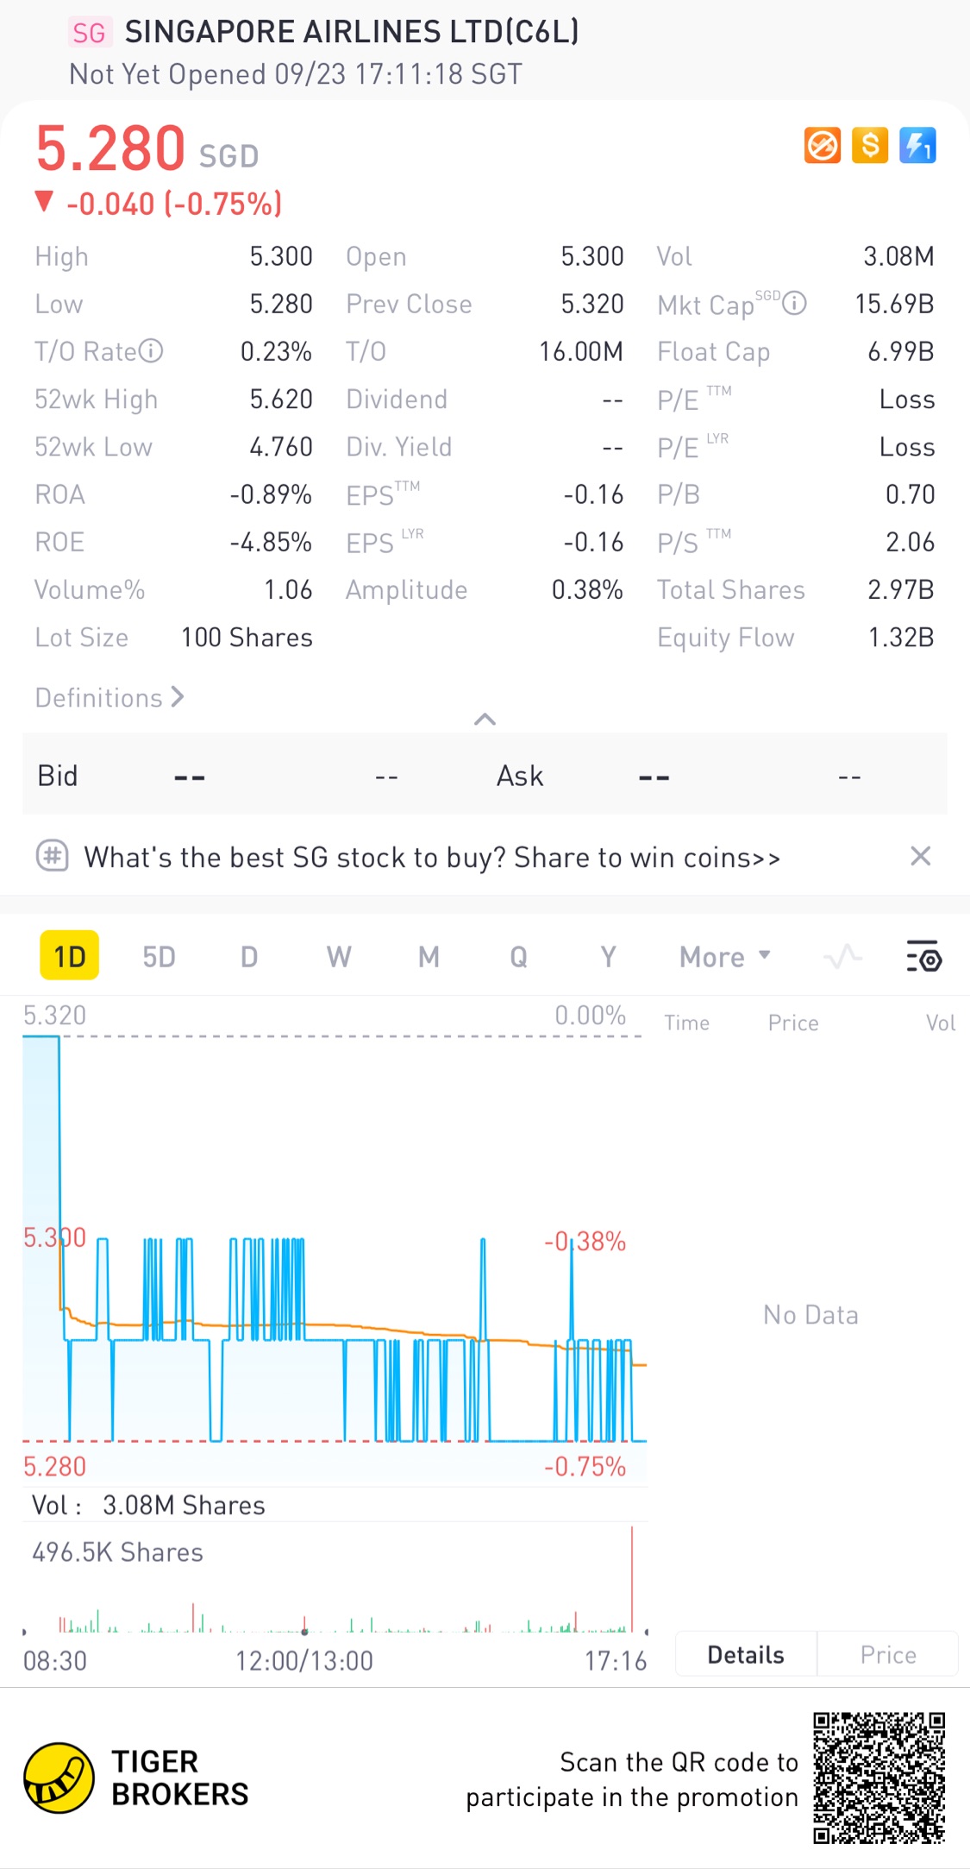
Task: Tap the orange no-short-selling badge icon
Action: point(822,145)
